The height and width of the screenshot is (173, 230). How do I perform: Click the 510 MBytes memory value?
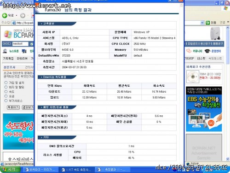pos(141,50)
